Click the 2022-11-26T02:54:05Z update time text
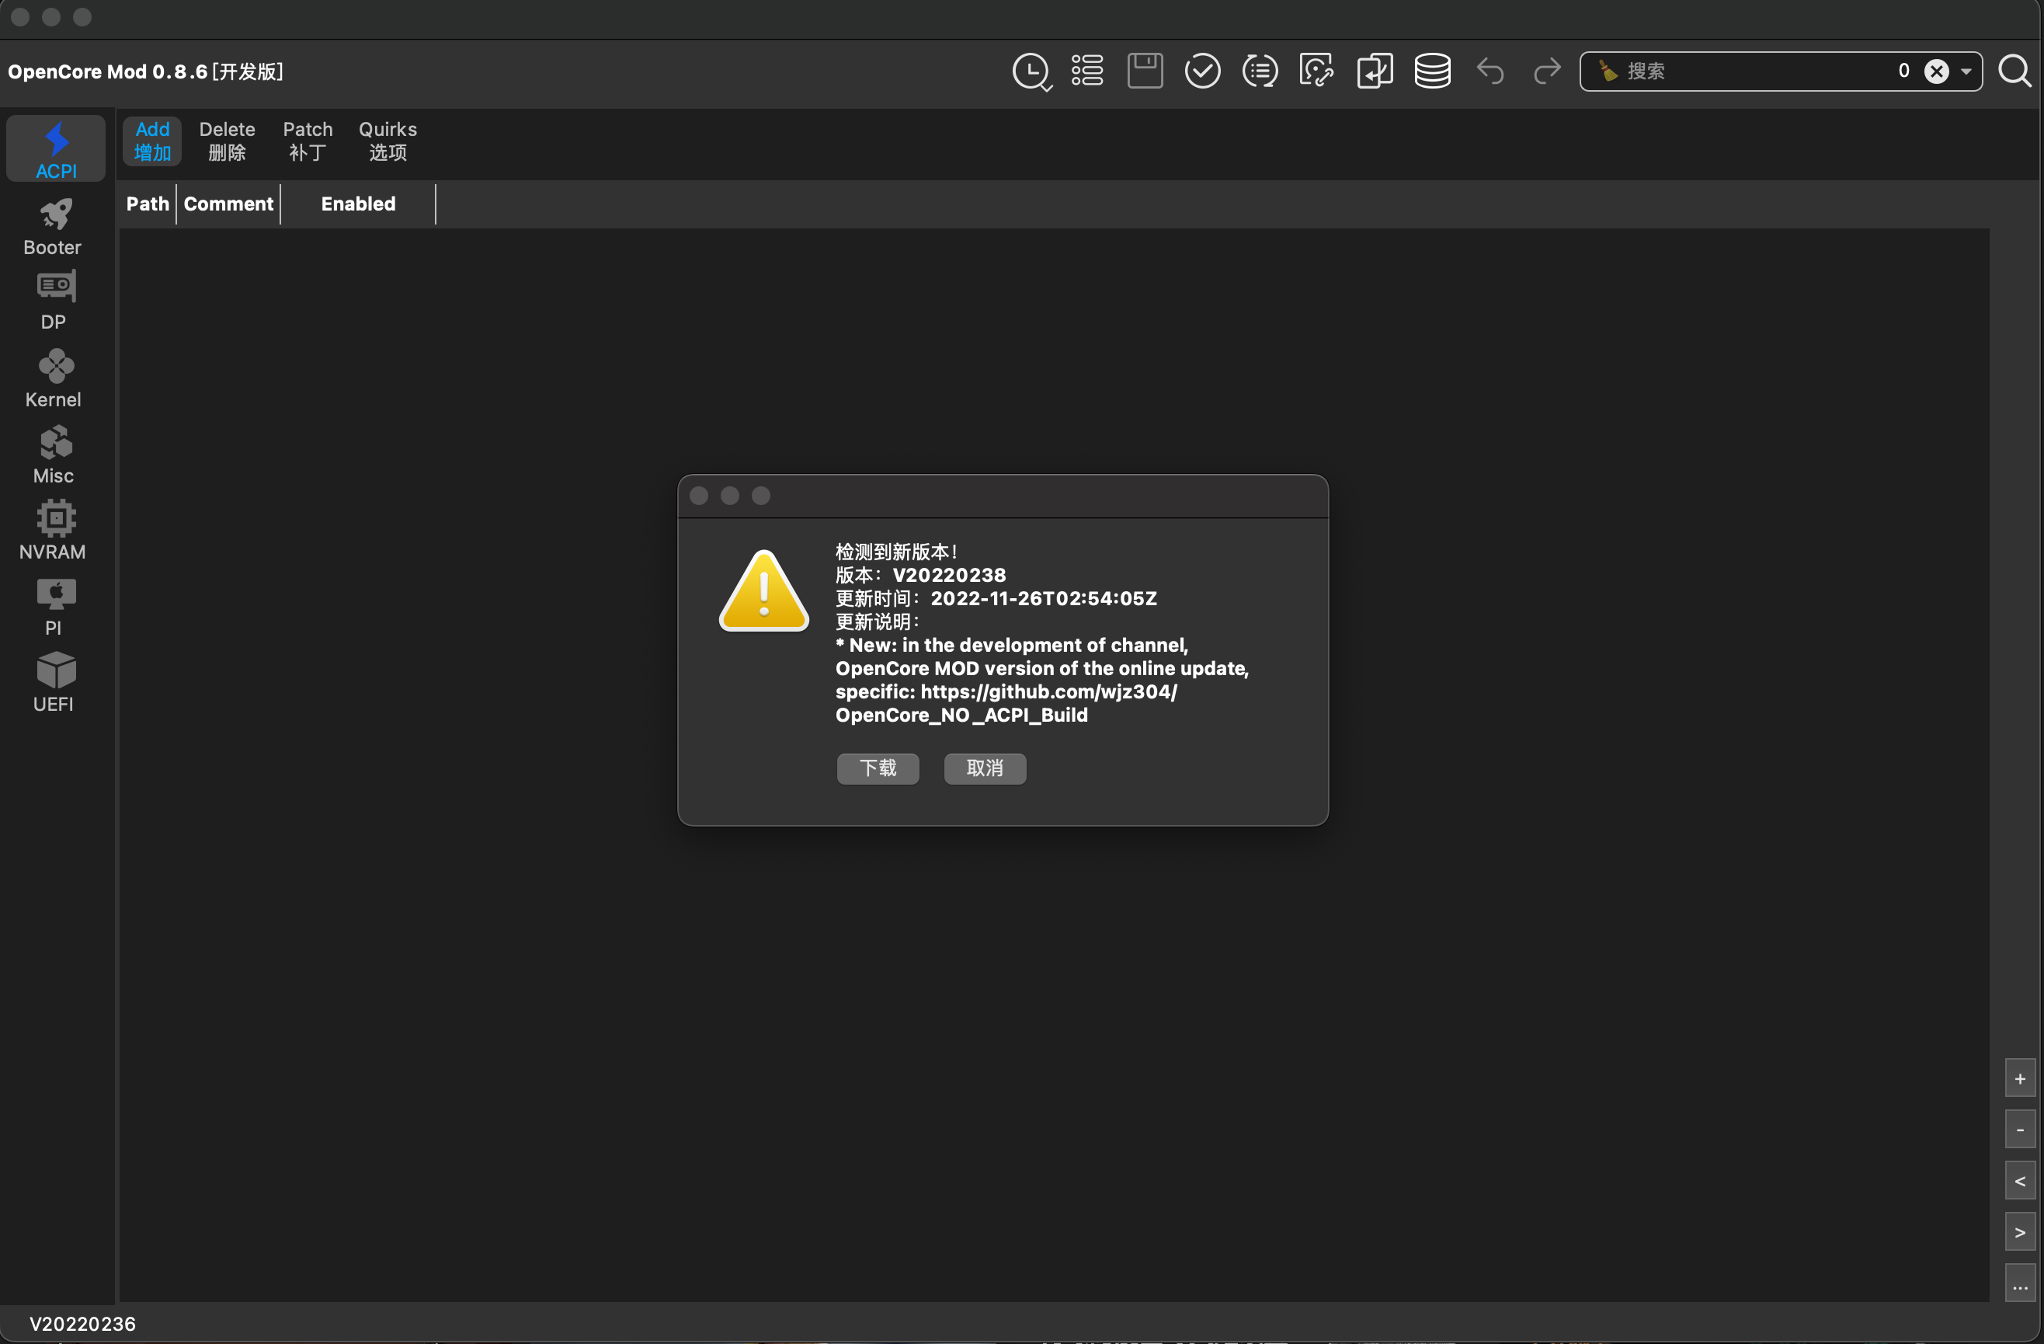This screenshot has width=2044, height=1344. pos(1044,598)
